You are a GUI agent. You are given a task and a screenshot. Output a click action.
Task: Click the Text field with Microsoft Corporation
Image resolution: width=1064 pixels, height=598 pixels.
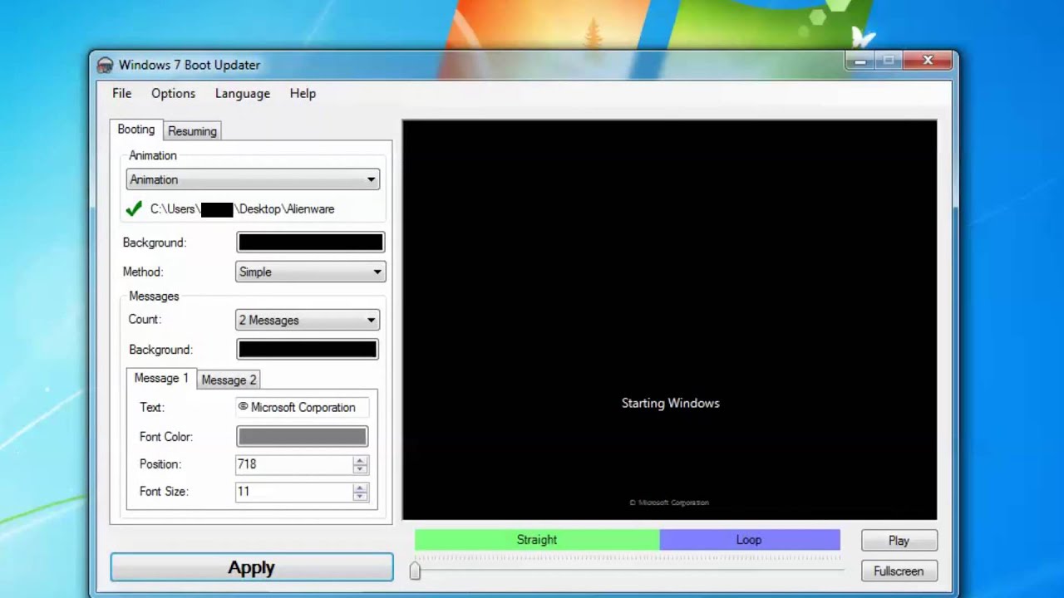(302, 407)
